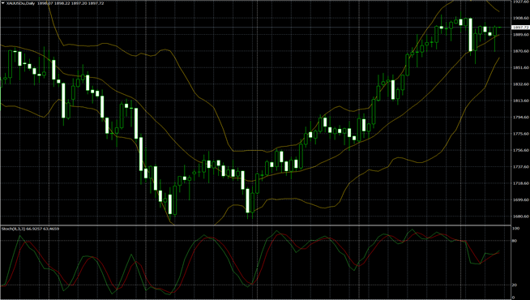Click the stochastic 20 level label
Image resolution: width=530 pixels, height=300 pixels.
pyautogui.click(x=515, y=285)
